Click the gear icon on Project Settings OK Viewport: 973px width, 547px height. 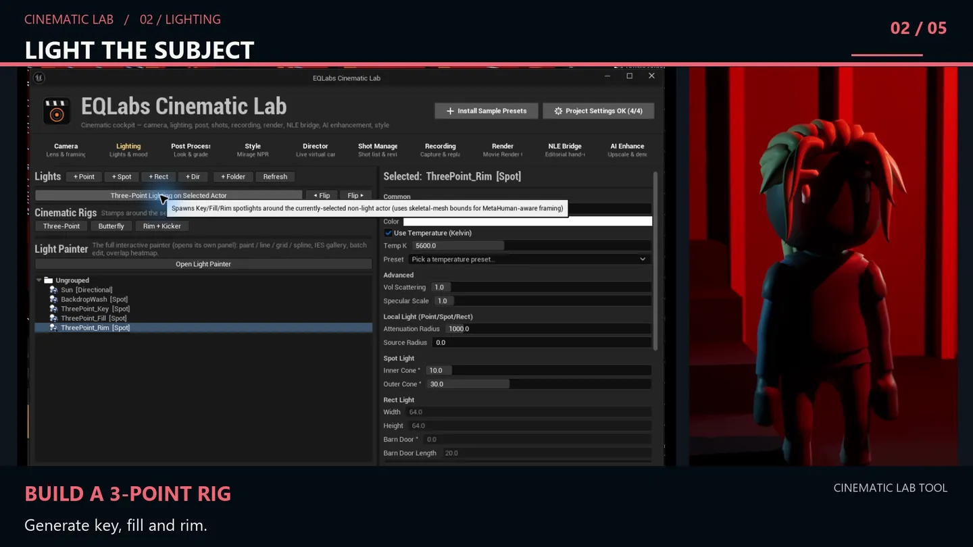pos(558,111)
